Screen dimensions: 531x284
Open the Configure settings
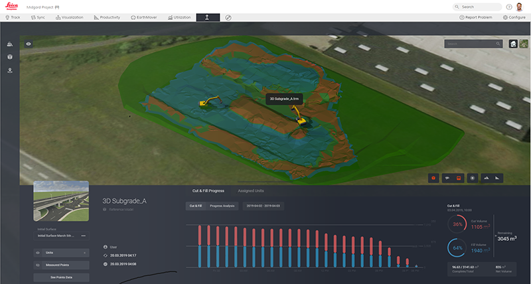[514, 17]
